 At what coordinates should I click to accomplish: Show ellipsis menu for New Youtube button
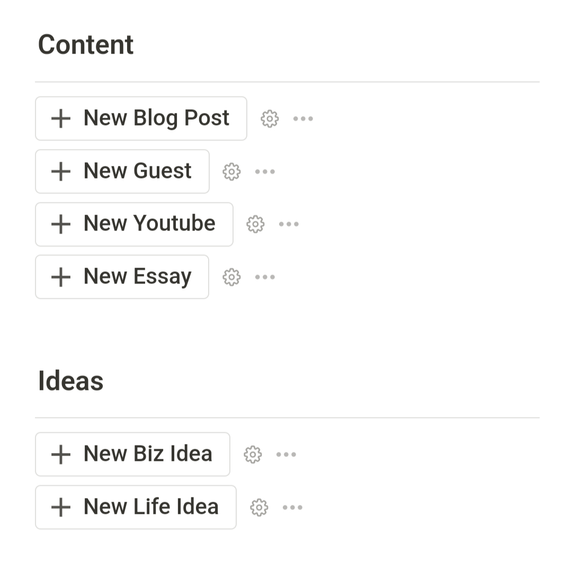289,224
